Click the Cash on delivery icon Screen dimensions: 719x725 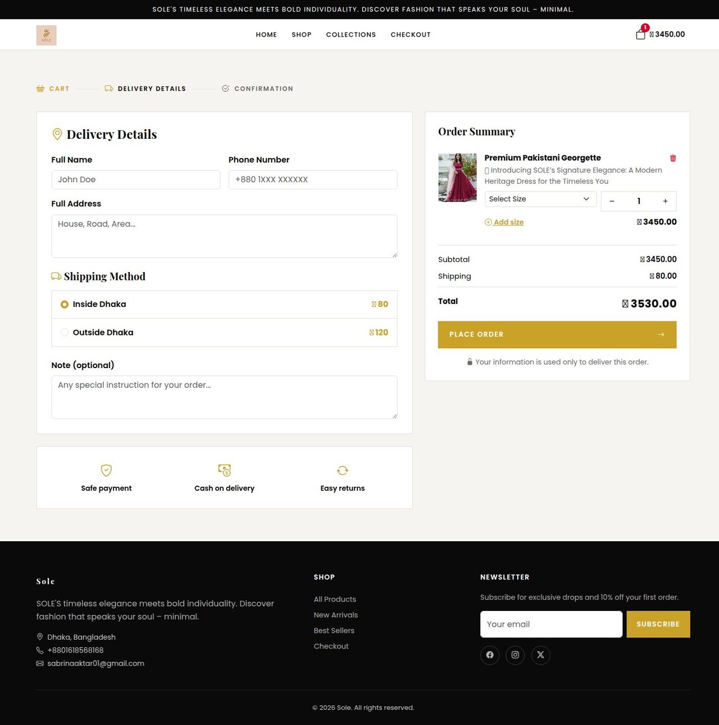(x=225, y=470)
